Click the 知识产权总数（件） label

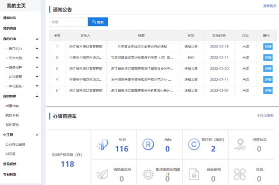point(67,155)
